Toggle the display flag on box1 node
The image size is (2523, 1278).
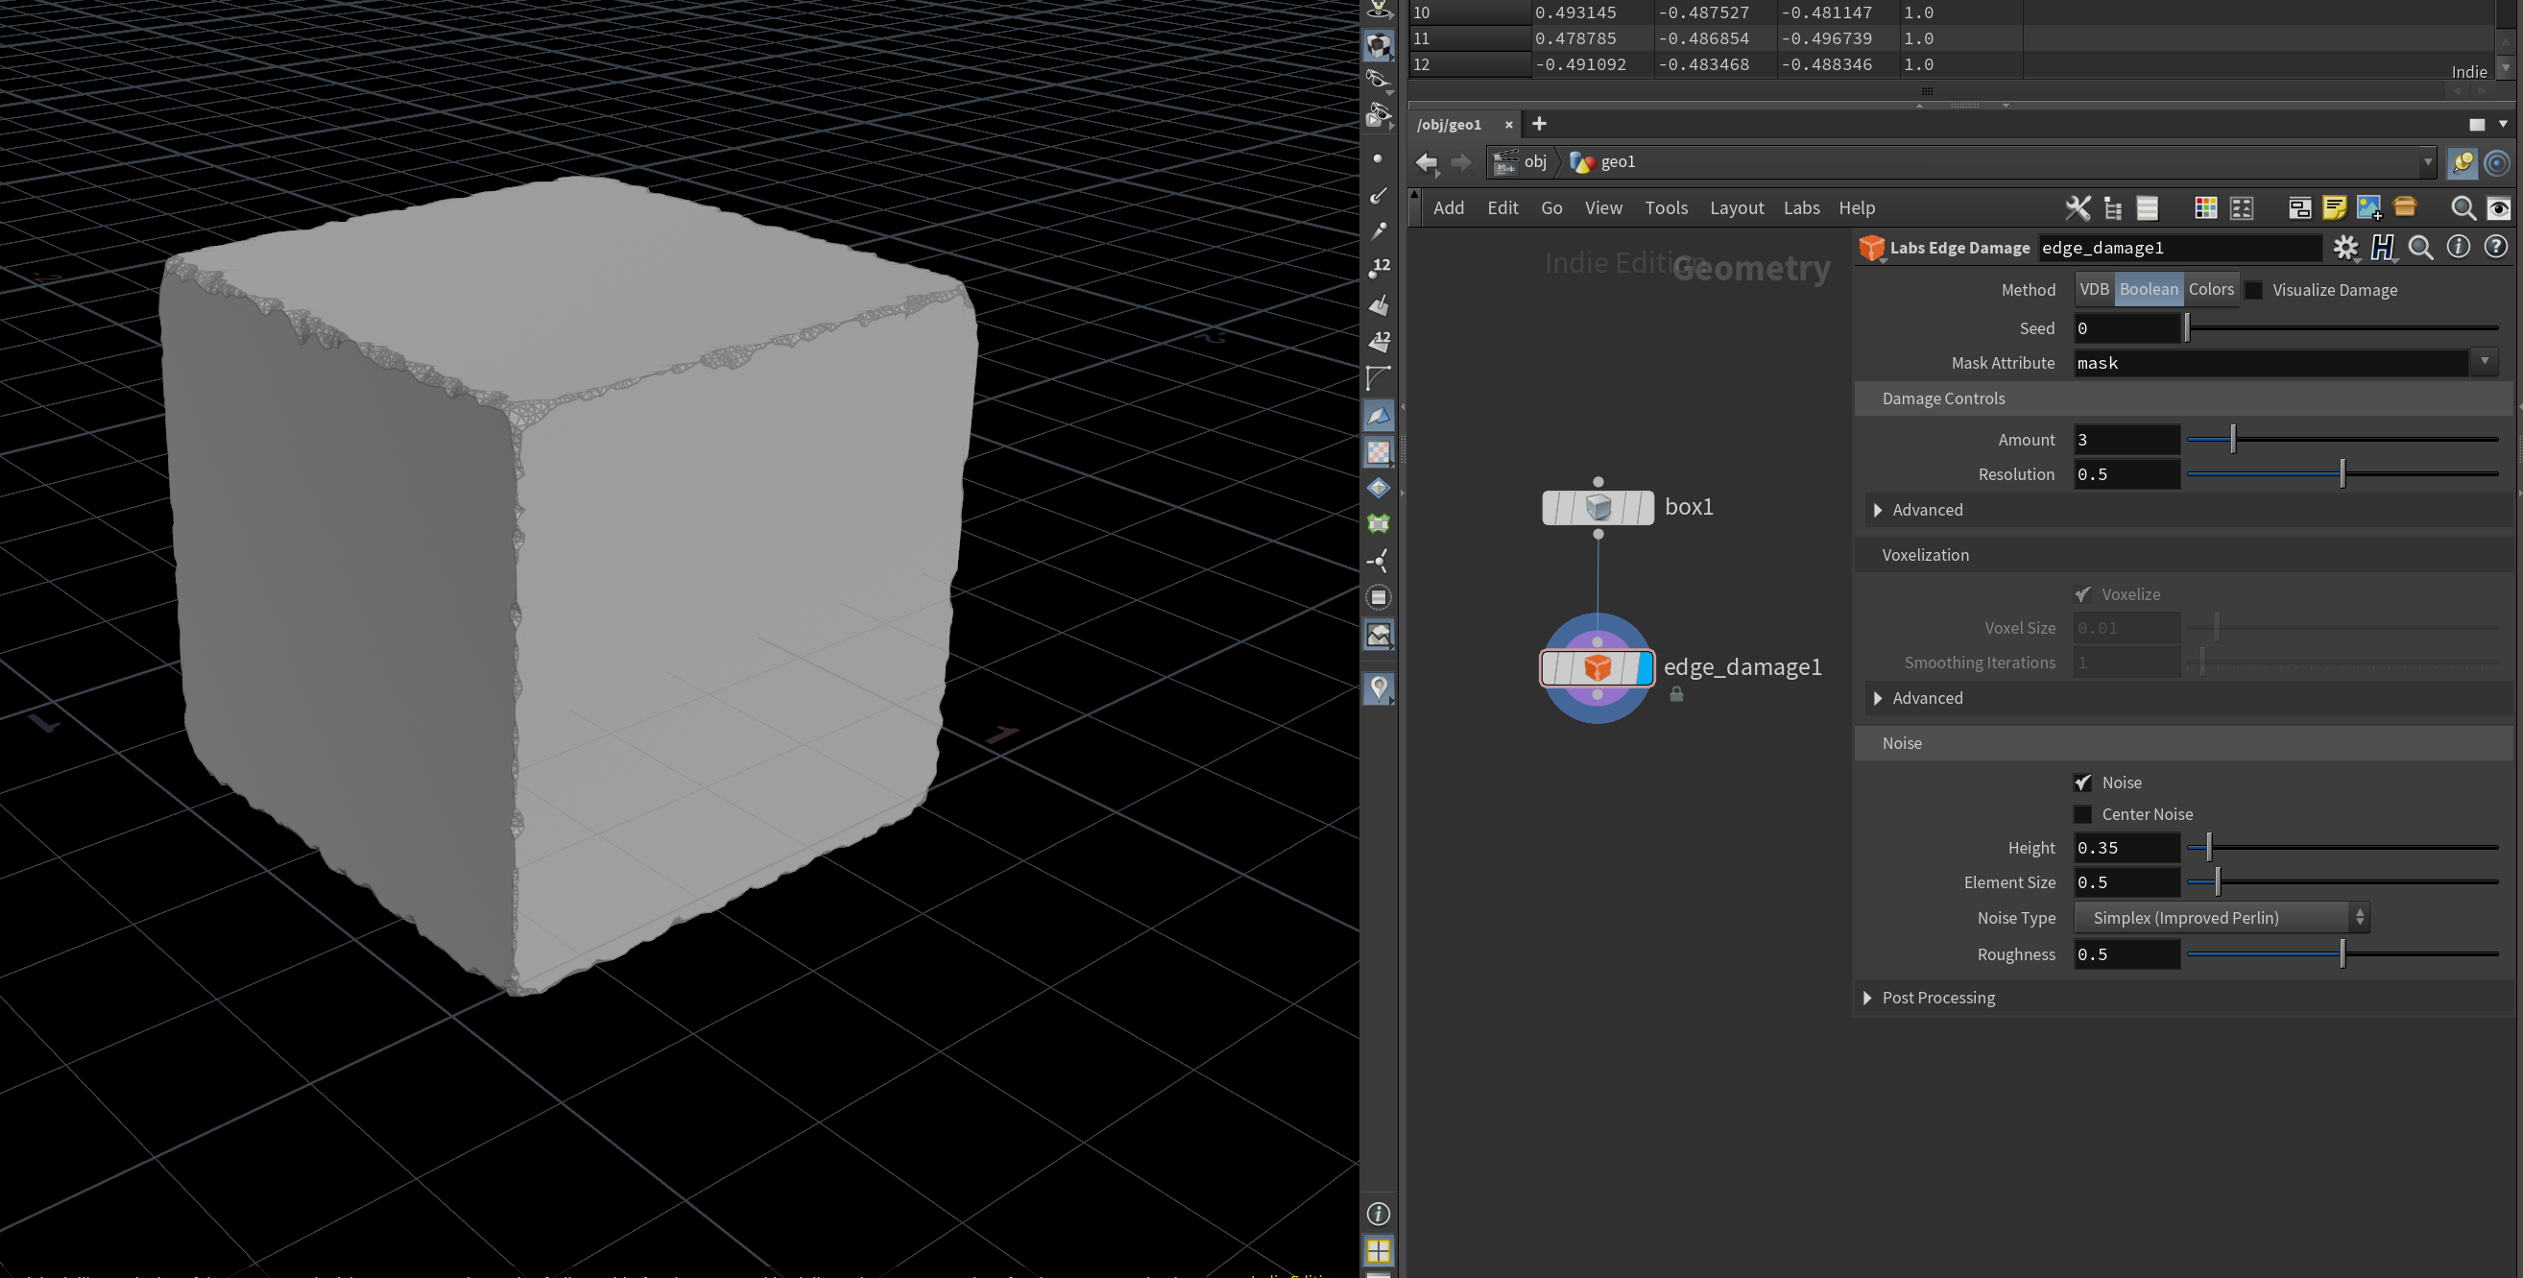pos(1645,507)
